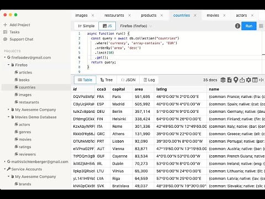Collapse the Movies Demo Database tree
This screenshot has height=199, width=265.
click(8, 117)
